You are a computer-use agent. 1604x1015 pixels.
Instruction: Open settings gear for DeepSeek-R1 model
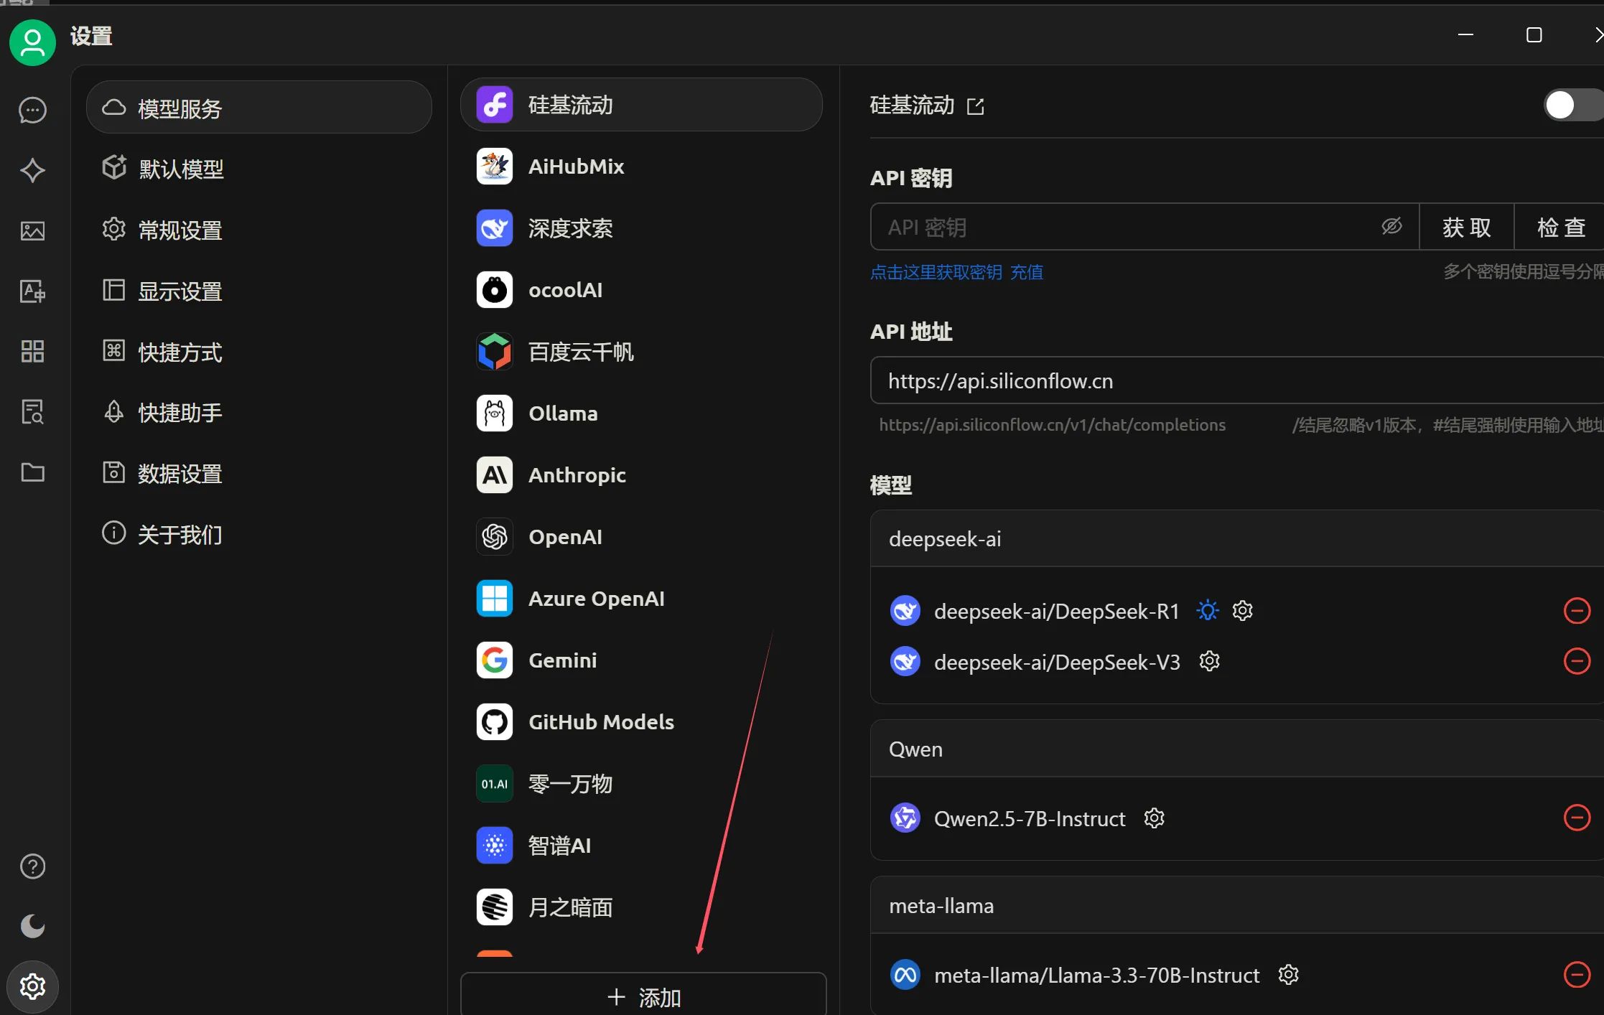point(1242,611)
